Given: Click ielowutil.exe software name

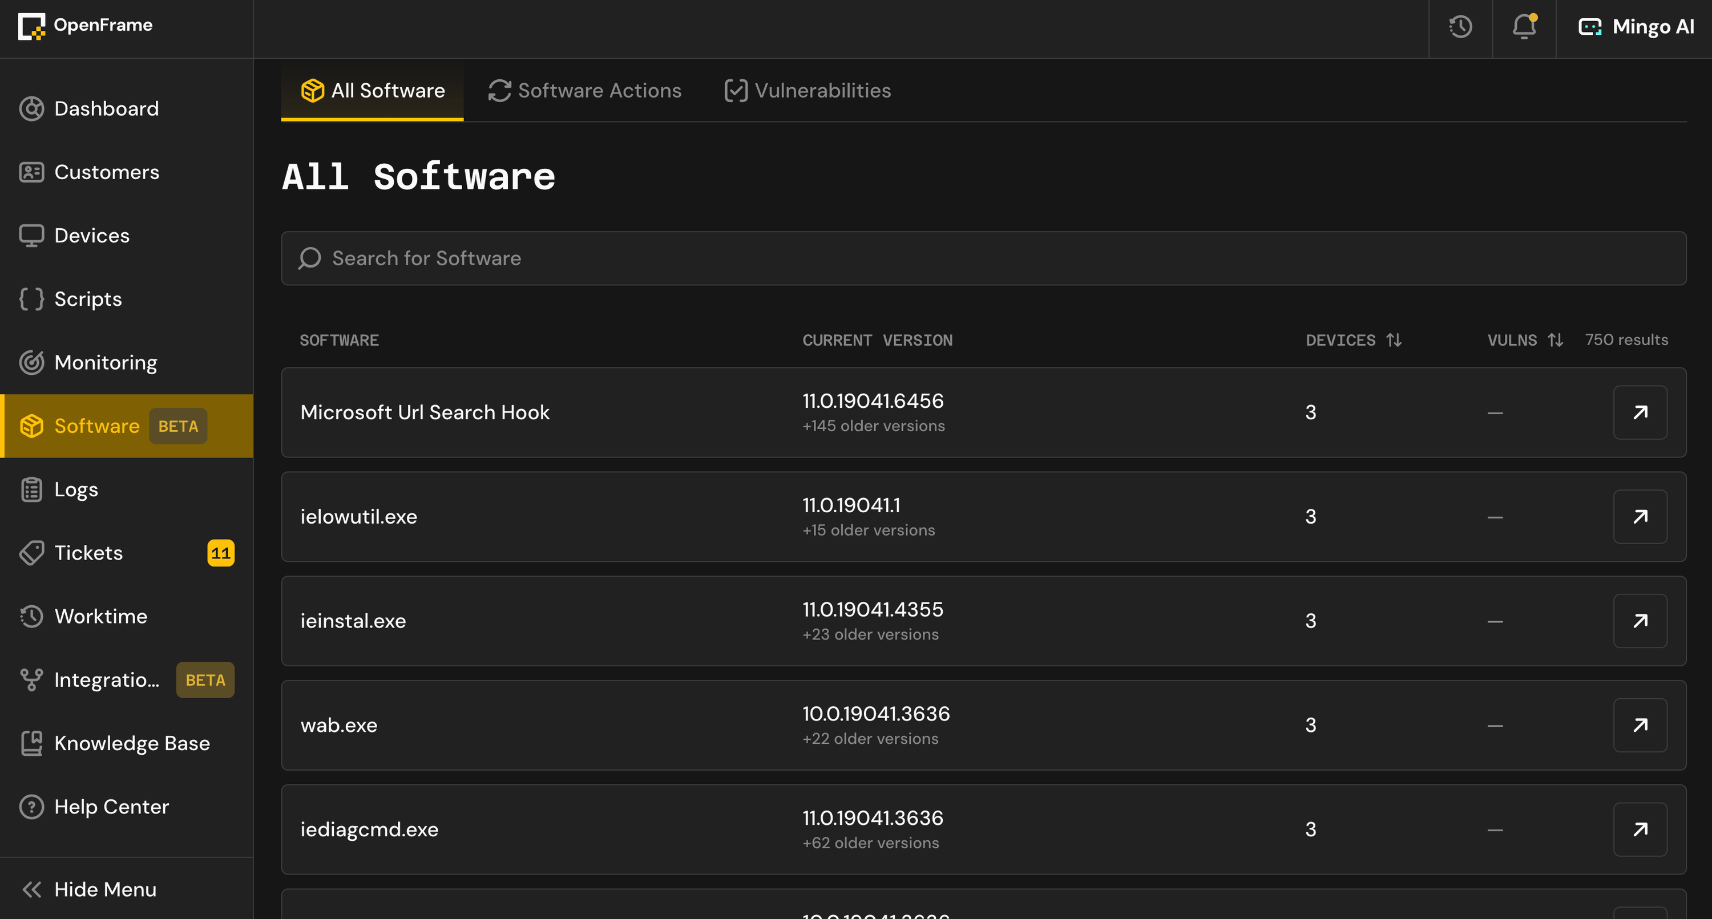Looking at the screenshot, I should coord(359,517).
